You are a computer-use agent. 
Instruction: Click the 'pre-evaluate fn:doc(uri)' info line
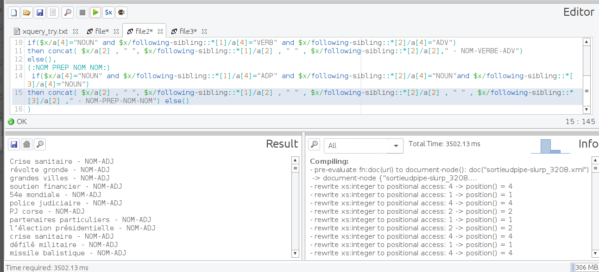pos(449,170)
